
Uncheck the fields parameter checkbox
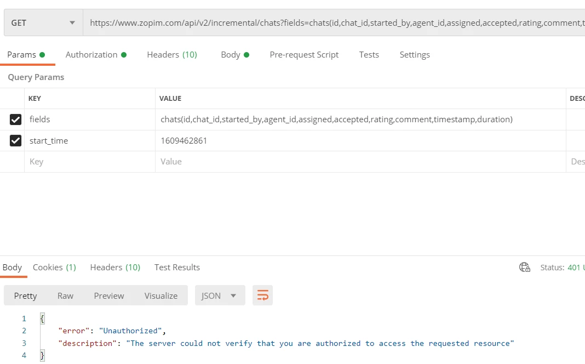tap(15, 120)
